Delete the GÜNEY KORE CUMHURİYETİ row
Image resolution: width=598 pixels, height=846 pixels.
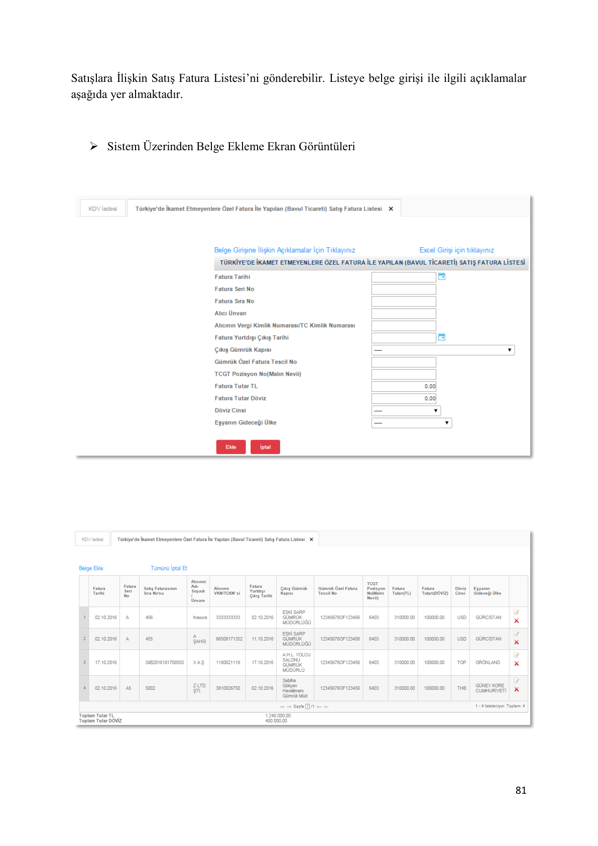(516, 690)
